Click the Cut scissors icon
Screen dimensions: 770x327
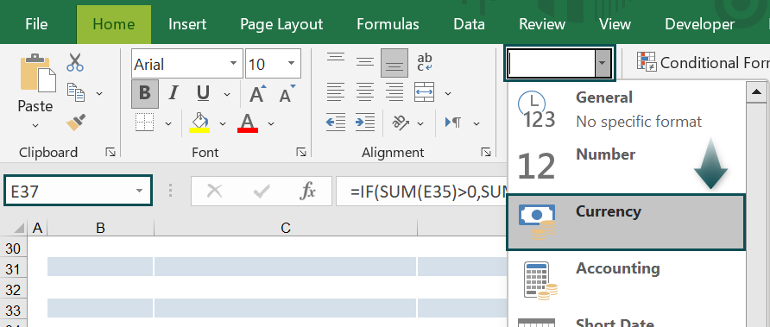click(x=75, y=62)
